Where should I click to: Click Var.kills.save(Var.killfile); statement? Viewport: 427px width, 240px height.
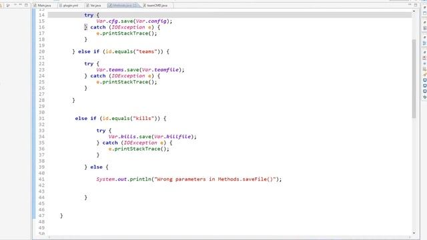(152, 137)
